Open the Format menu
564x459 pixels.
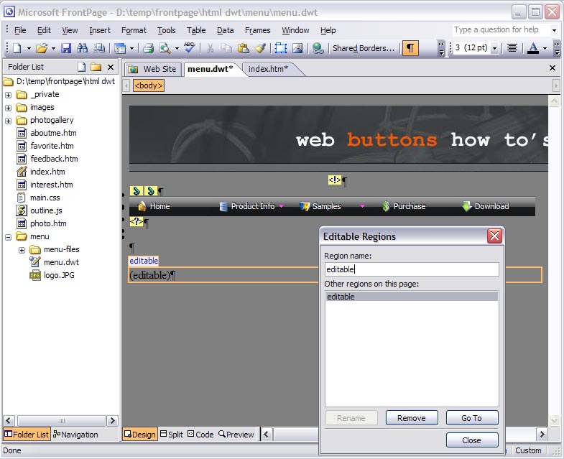pyautogui.click(x=134, y=30)
